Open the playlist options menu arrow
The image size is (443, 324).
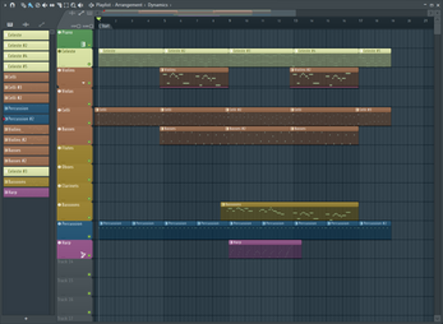click(5, 5)
